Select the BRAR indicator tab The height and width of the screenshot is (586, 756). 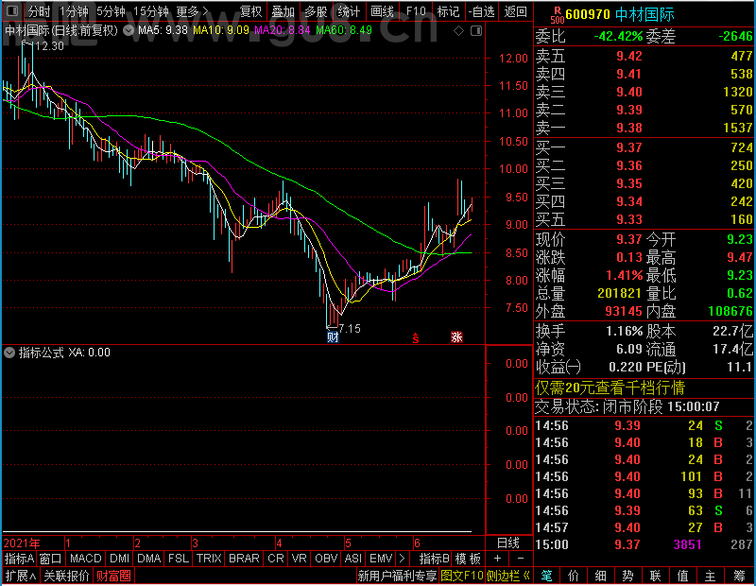pyautogui.click(x=244, y=559)
